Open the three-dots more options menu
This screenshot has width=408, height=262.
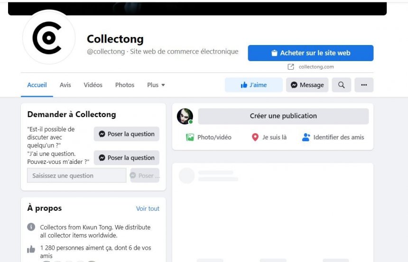(364, 85)
